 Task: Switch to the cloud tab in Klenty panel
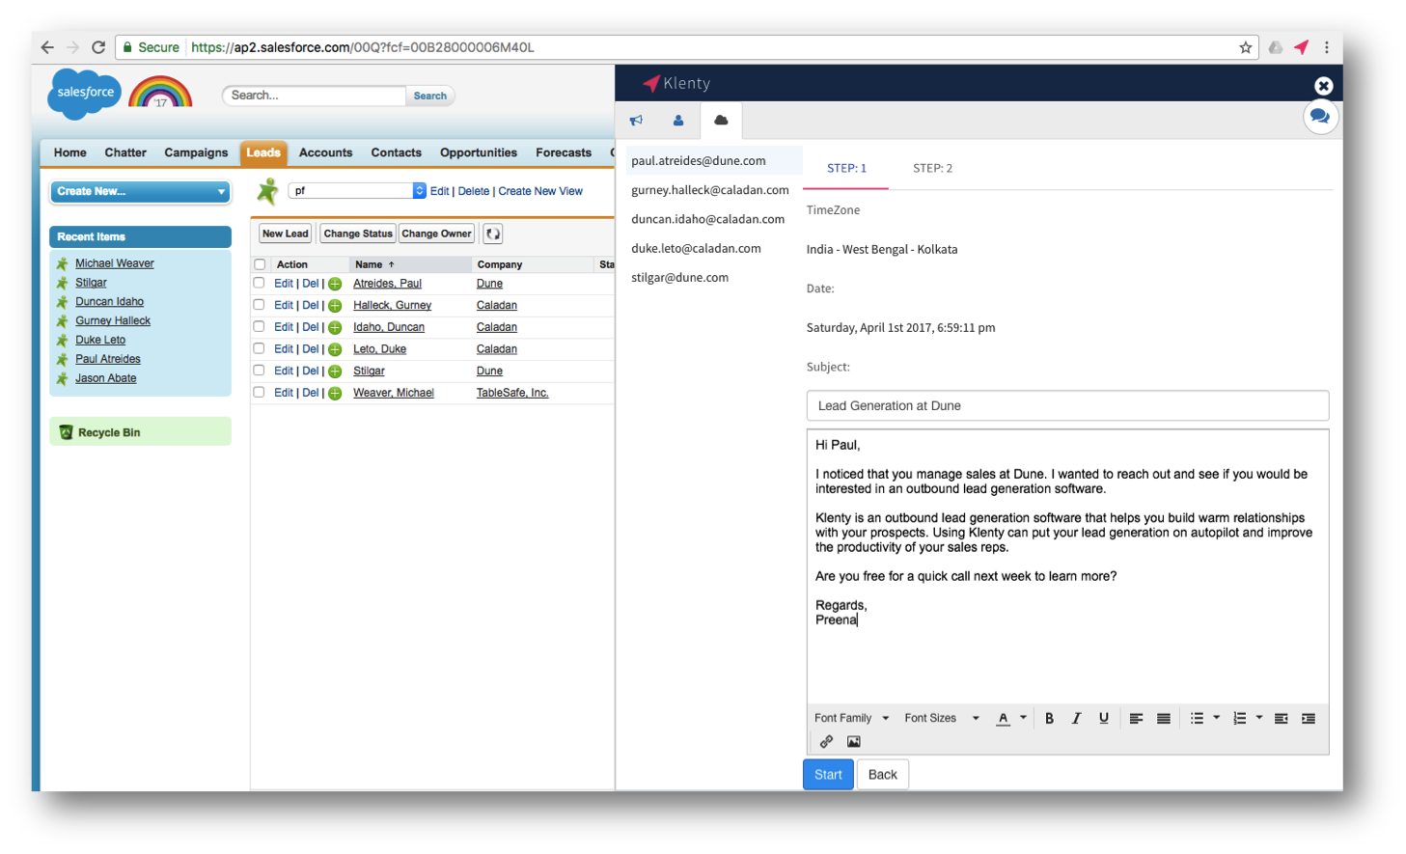721,120
